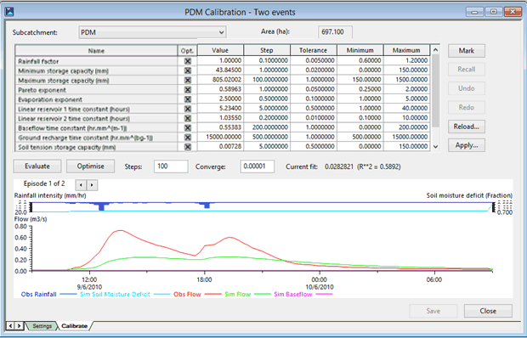Image resolution: width=527 pixels, height=338 pixels.
Task: Go to the next episode with the right arrow
Action: (92, 185)
